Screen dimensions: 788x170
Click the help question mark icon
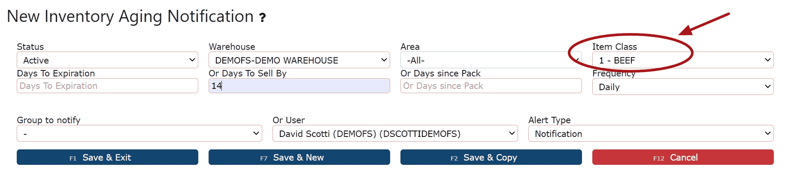[x=262, y=18]
